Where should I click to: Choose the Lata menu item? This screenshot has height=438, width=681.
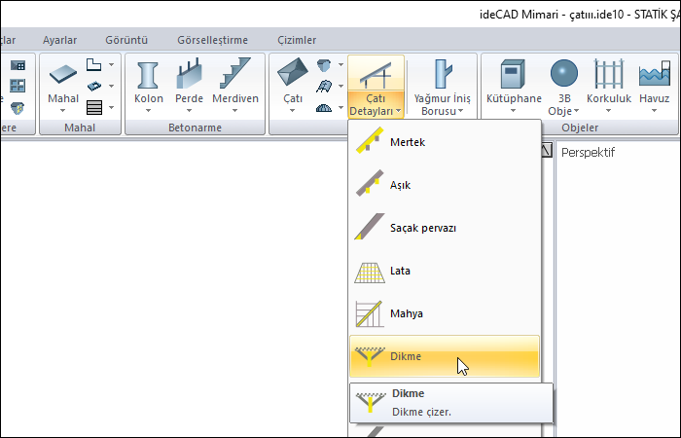point(445,271)
